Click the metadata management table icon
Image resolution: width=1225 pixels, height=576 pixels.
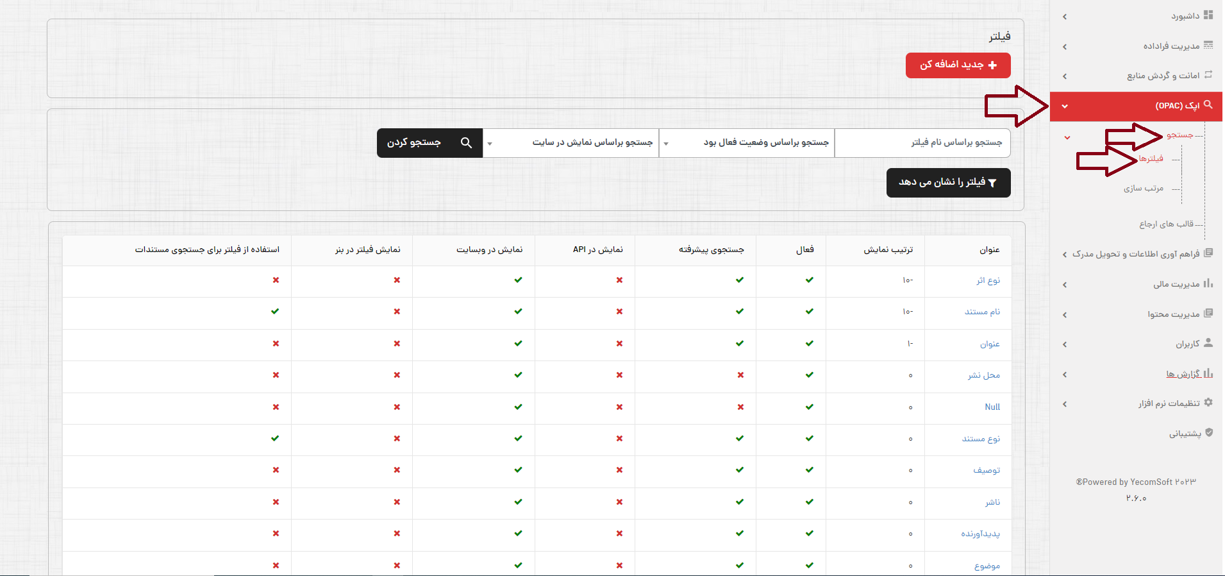click(x=1208, y=46)
